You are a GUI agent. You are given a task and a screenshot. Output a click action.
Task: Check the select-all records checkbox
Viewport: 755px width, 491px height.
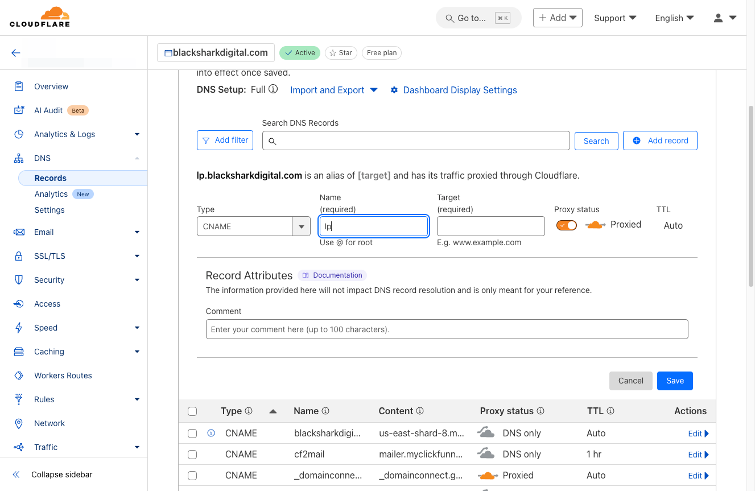[x=192, y=411]
